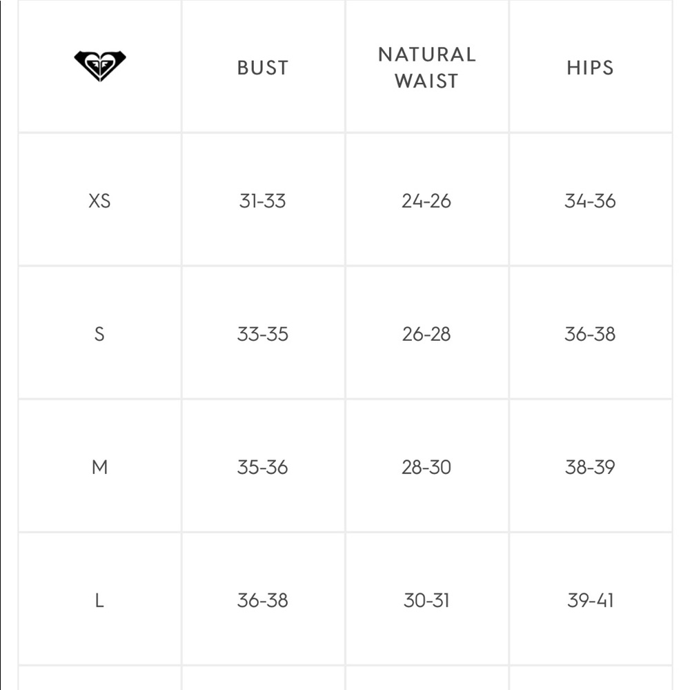This screenshot has height=690, width=690.
Task: Click the XS hips value 34-36
Action: coord(590,201)
